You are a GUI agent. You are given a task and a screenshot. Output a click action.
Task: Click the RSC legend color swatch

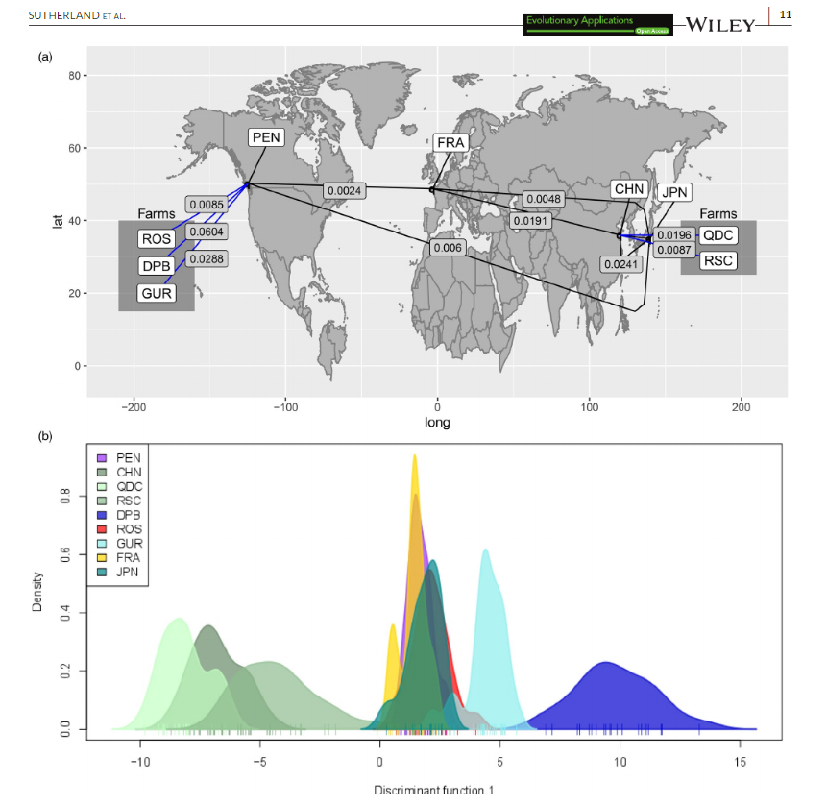pyautogui.click(x=103, y=501)
